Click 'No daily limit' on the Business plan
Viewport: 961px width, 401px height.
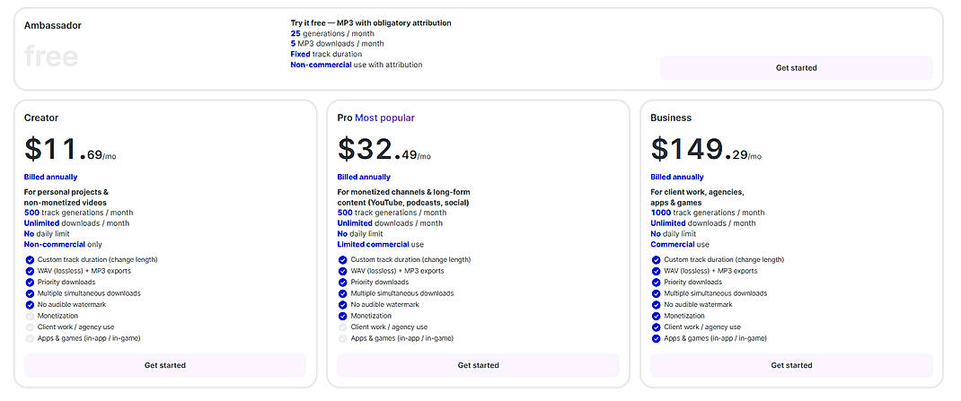[x=673, y=234]
